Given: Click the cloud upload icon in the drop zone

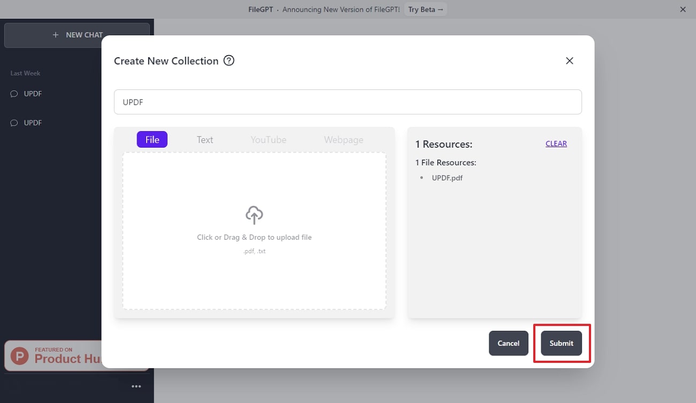Looking at the screenshot, I should pyautogui.click(x=254, y=215).
